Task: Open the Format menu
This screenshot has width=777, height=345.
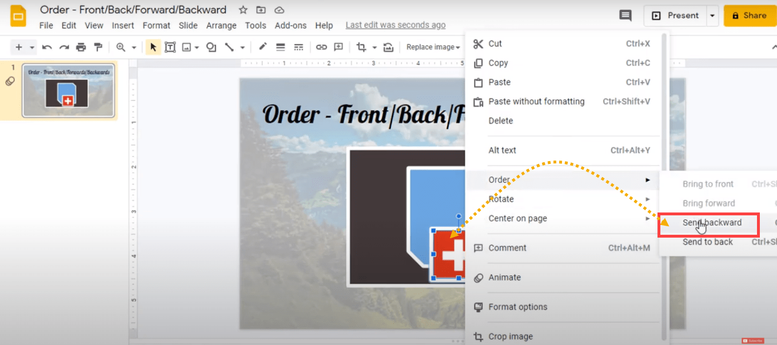Action: [157, 25]
